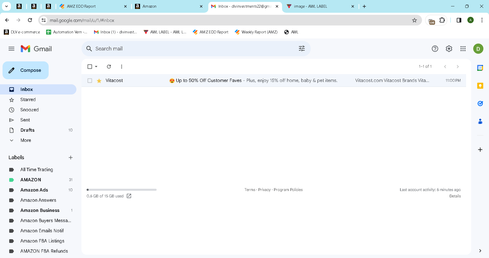Go to previous page of mail
This screenshot has width=489, height=258.
(445, 66)
